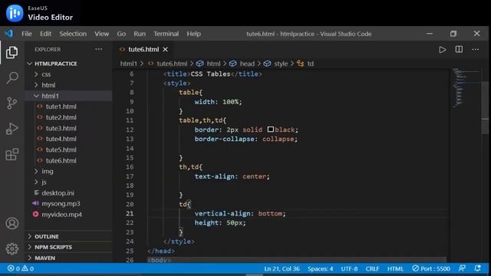Viewport: 491px width, 276px height.
Task: Open tute4.html in the explorer
Action: pyautogui.click(x=61, y=139)
